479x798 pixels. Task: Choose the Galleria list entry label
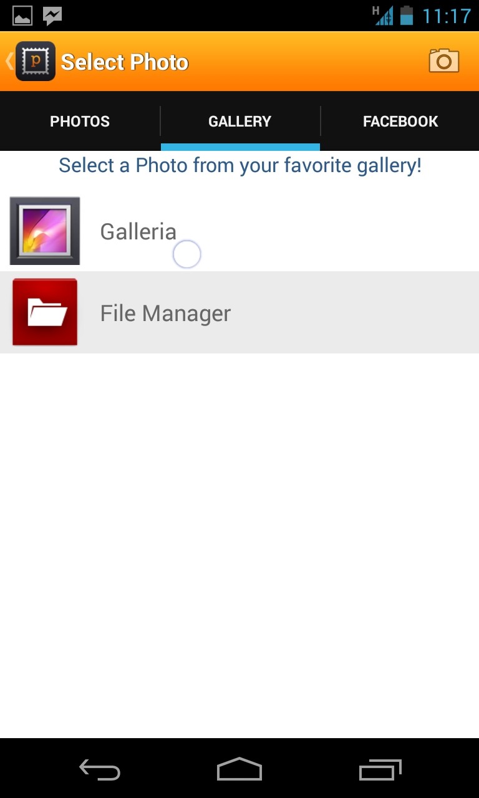(138, 231)
